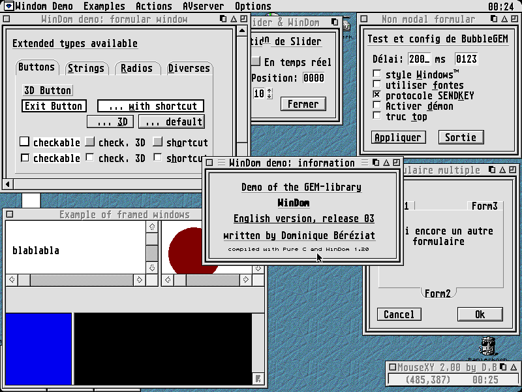
Task: Open the desk accessory menu icon
Action: (7, 6)
